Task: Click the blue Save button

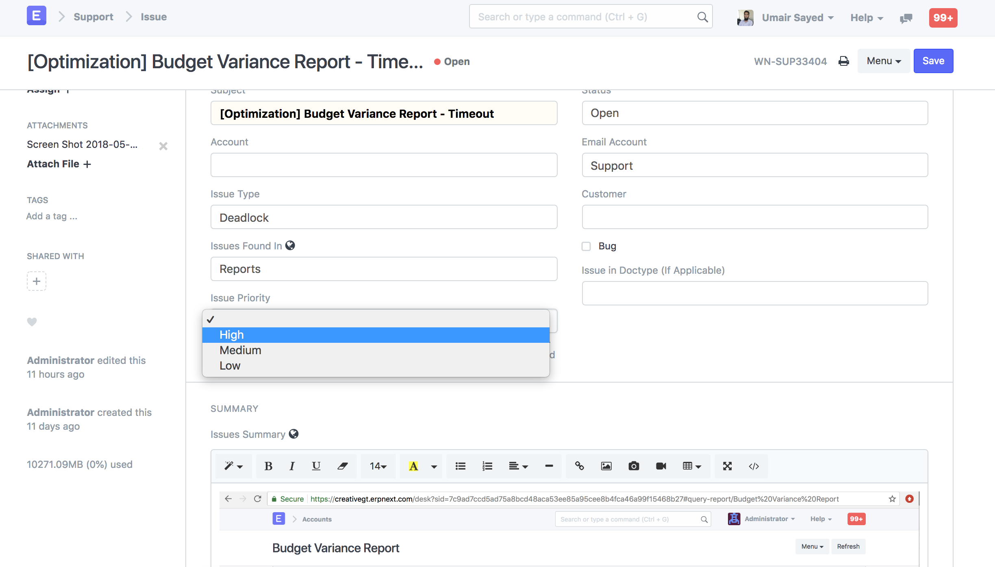Action: [933, 61]
